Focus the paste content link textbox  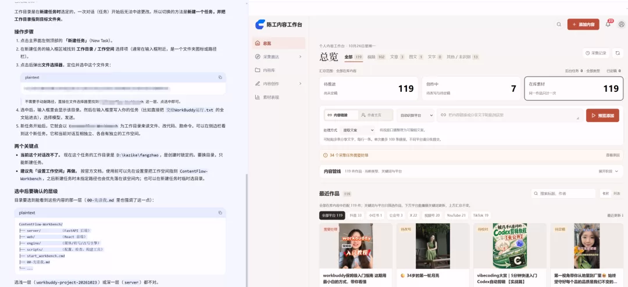(x=510, y=115)
